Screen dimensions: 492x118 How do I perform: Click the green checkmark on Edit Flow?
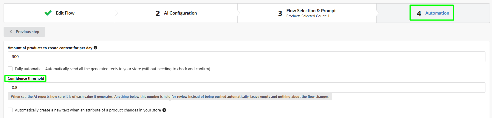[48, 13]
